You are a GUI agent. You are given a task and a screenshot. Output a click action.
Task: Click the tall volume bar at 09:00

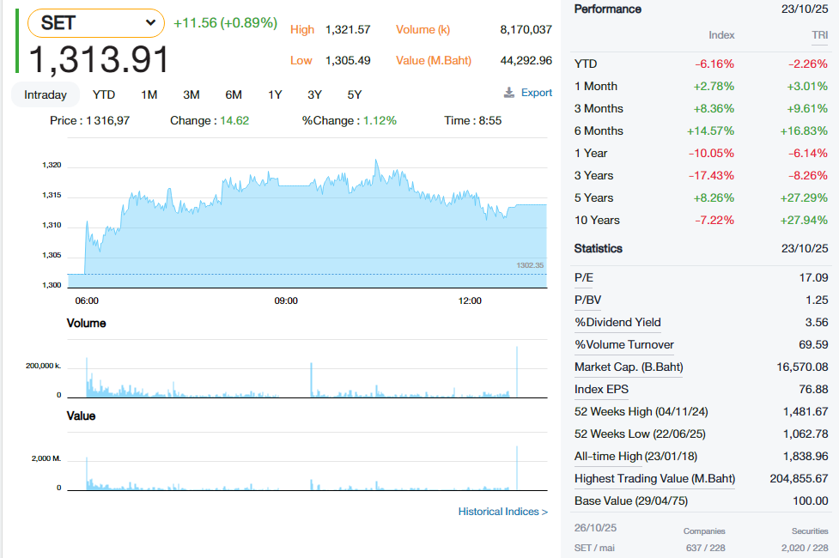coord(311,379)
